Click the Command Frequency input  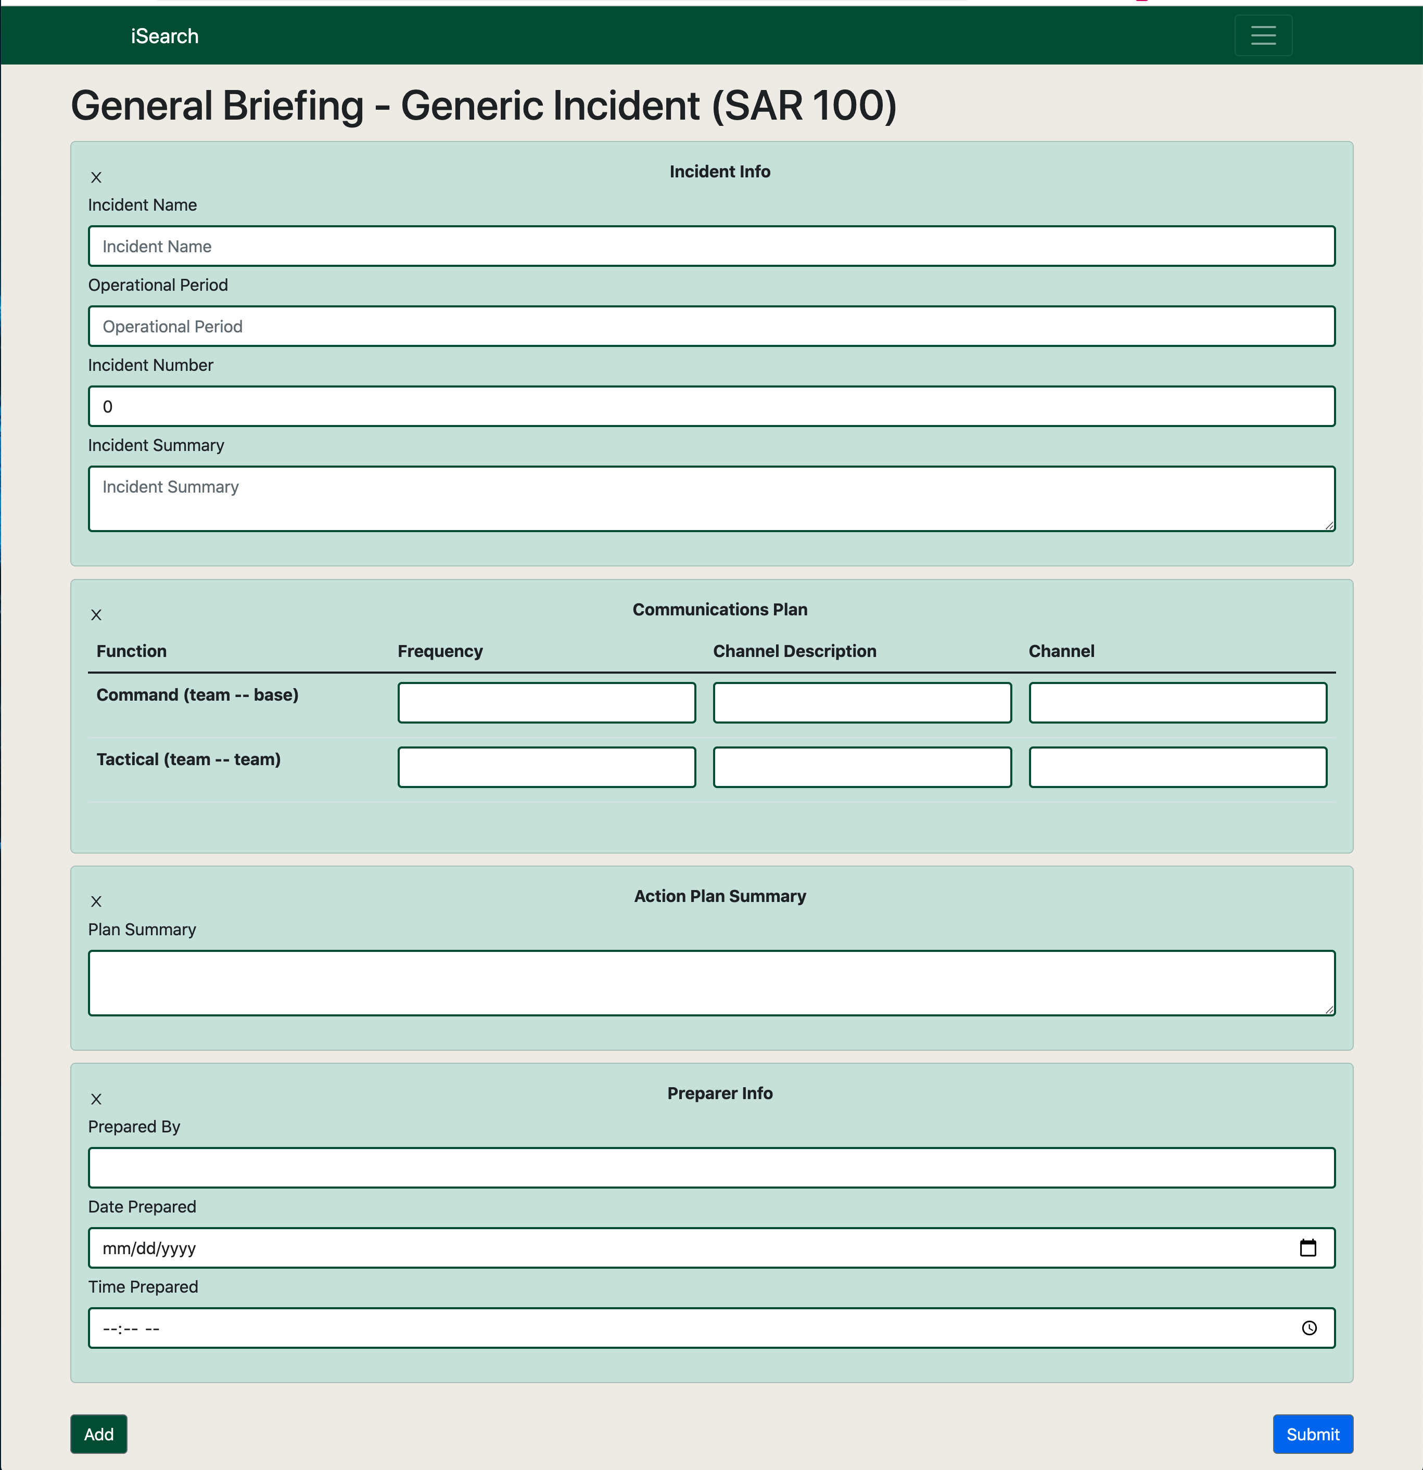click(547, 702)
